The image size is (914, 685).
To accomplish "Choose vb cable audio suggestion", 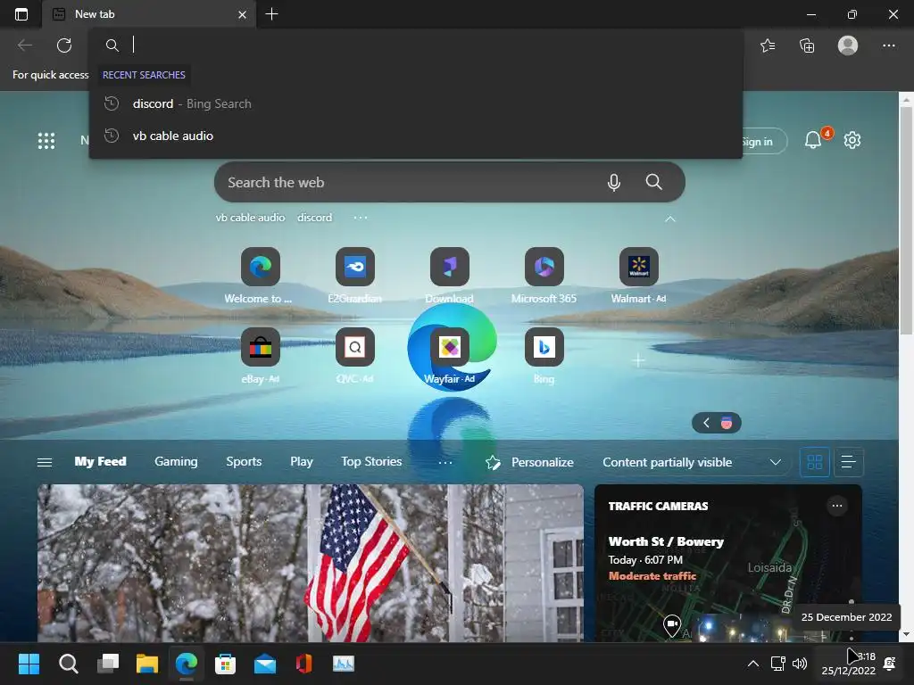I will coord(416,136).
